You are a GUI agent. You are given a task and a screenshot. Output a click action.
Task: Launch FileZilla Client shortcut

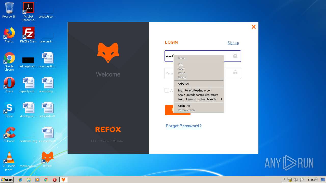28,35
